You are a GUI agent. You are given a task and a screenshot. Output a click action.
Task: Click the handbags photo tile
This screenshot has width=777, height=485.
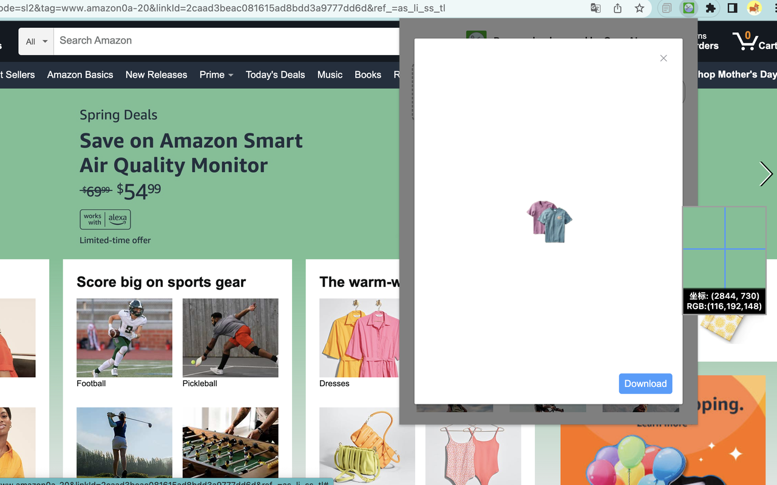point(367,446)
